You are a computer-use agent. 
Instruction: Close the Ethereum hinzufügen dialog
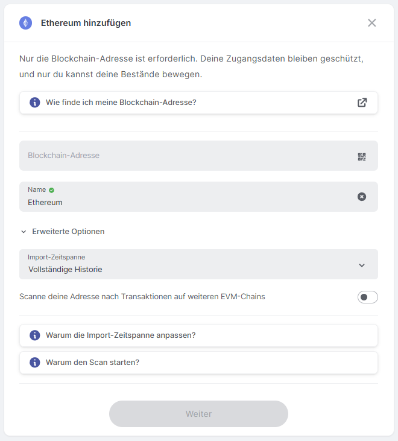(x=371, y=23)
